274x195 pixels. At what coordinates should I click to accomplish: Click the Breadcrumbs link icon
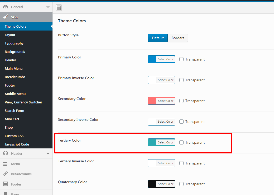point(6,174)
